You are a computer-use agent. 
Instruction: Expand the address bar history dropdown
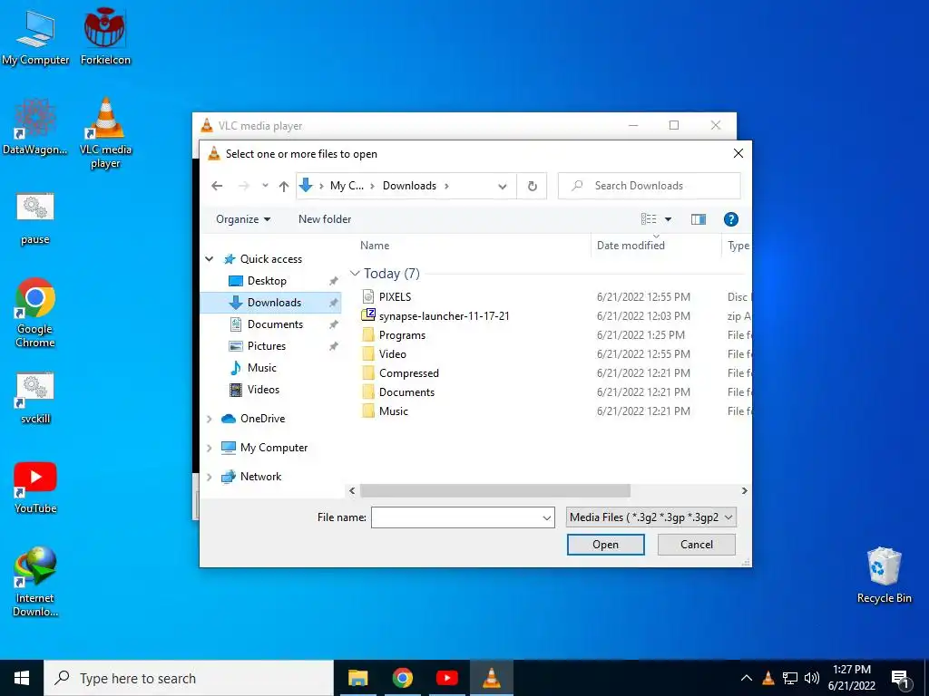(503, 187)
